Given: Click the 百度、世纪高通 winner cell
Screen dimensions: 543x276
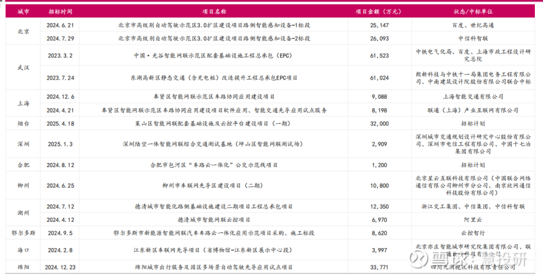Looking at the screenshot, I should pyautogui.click(x=473, y=25).
